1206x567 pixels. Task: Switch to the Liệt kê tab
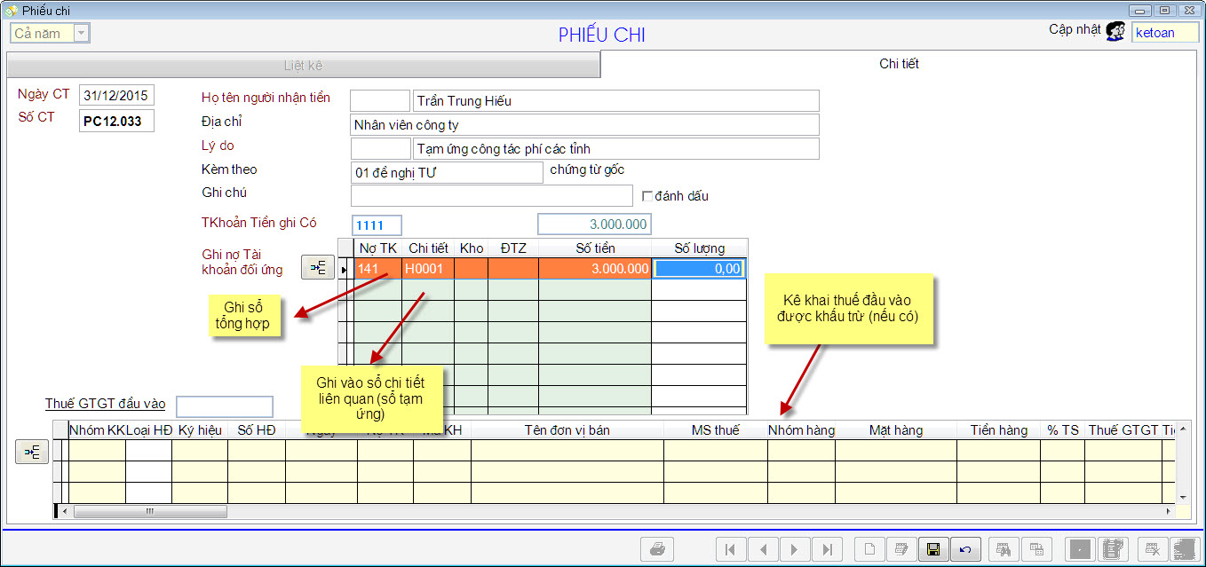pos(303,66)
